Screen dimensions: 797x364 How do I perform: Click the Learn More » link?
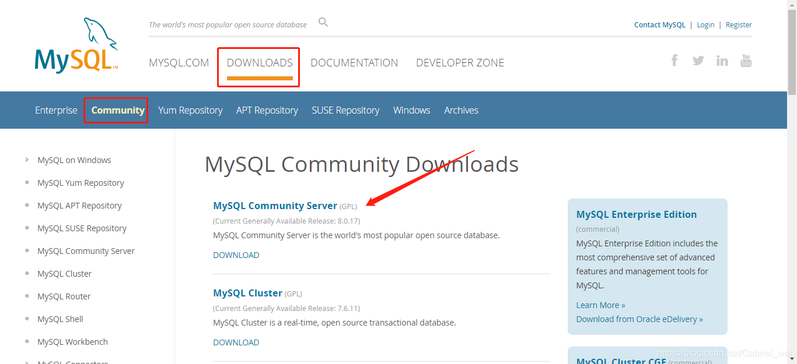[x=600, y=305]
